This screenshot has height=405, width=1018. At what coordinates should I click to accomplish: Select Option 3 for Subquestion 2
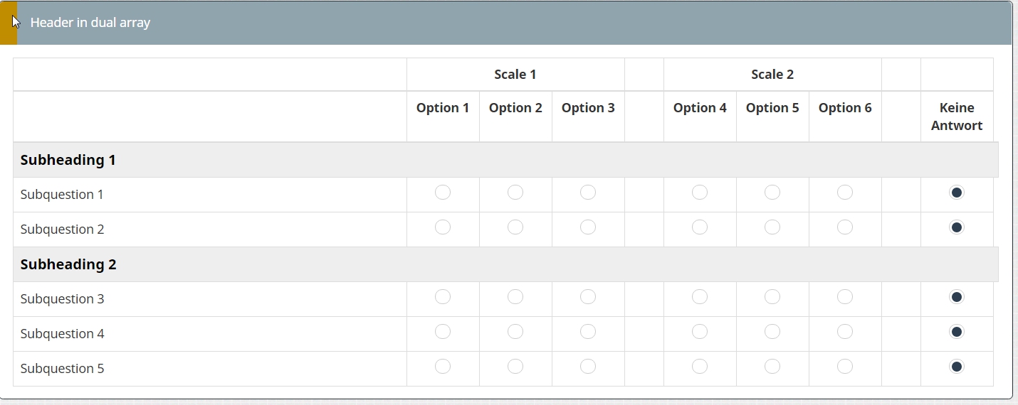click(588, 227)
